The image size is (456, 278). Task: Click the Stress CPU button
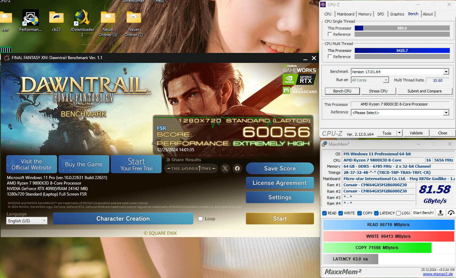point(378,91)
